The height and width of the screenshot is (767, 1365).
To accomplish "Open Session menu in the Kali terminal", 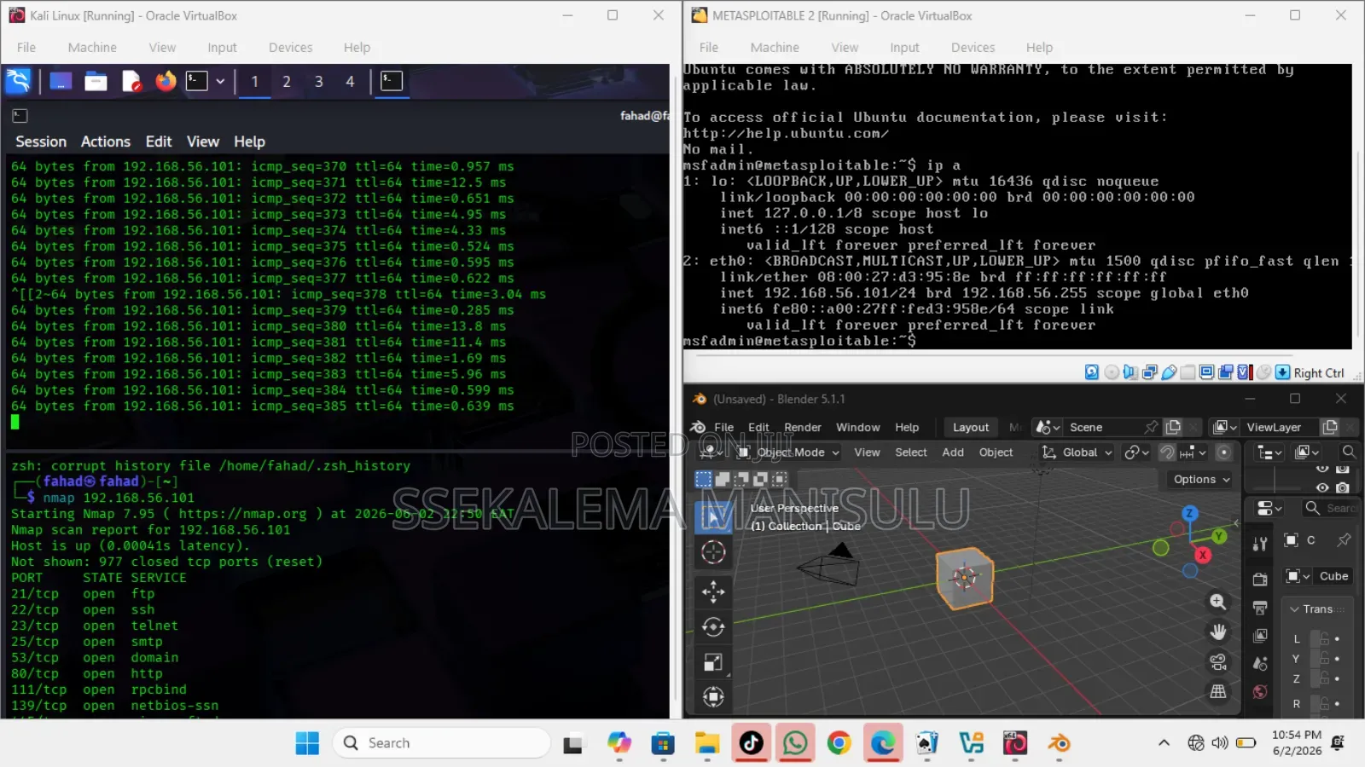I will [41, 141].
